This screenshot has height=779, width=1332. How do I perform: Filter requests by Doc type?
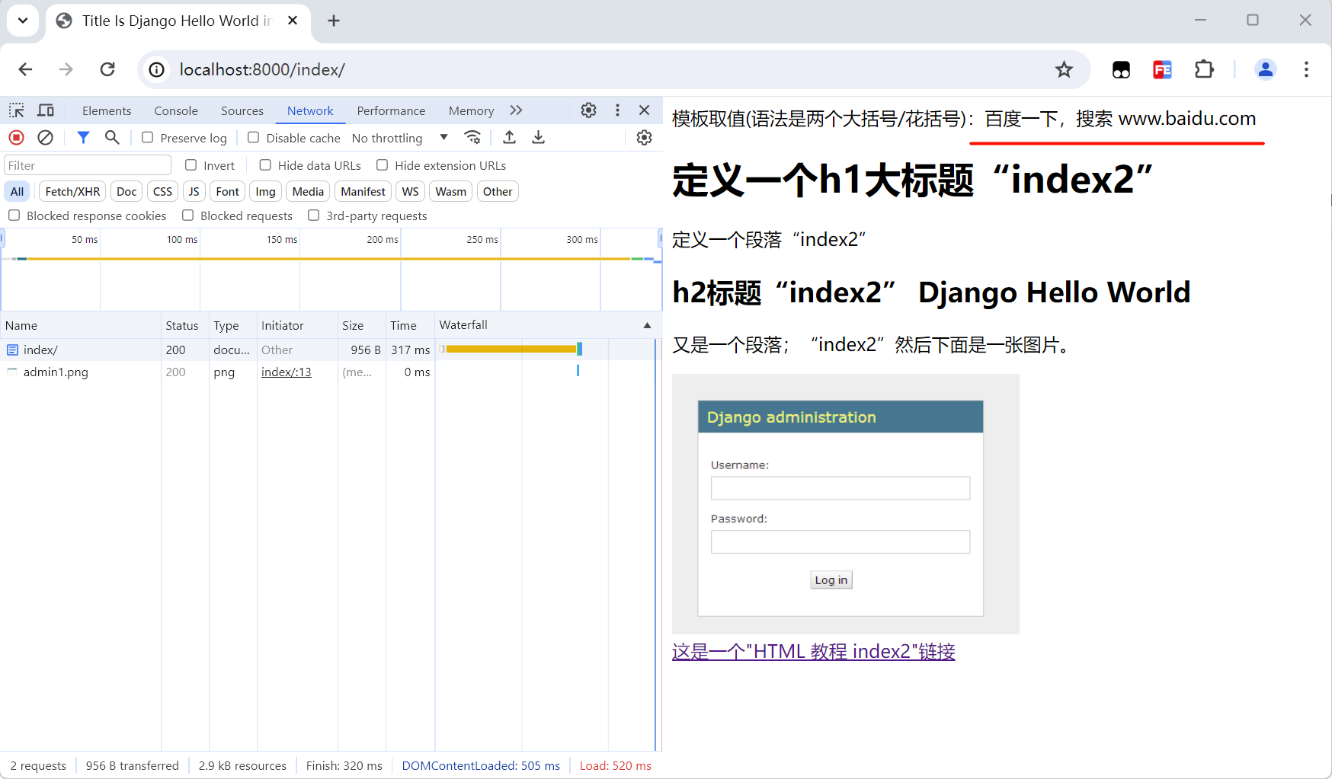click(126, 191)
